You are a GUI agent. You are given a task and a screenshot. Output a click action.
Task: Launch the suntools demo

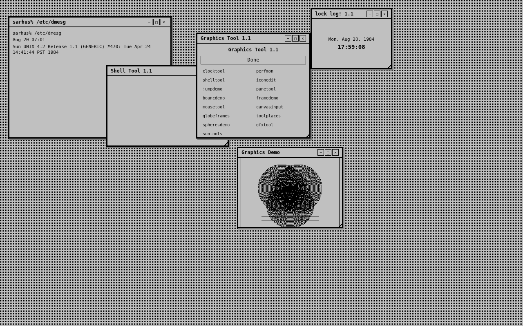pos(212,134)
